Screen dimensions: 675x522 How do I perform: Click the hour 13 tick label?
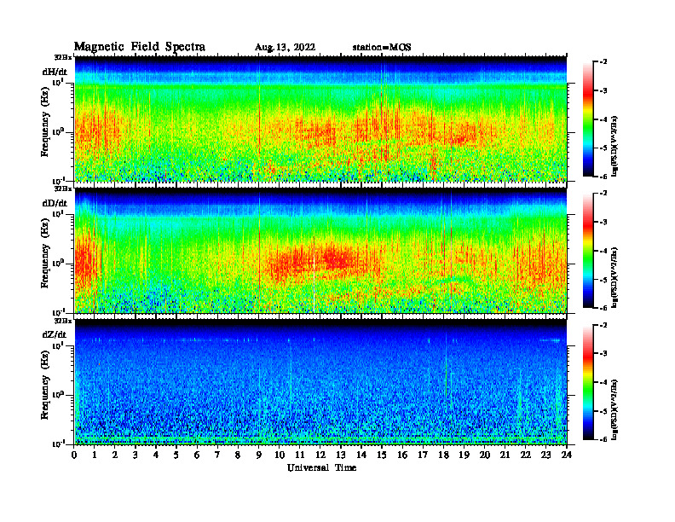click(341, 455)
